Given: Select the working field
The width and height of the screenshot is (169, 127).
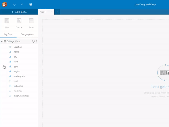Looking at the screenshot, I should coord(17,91).
